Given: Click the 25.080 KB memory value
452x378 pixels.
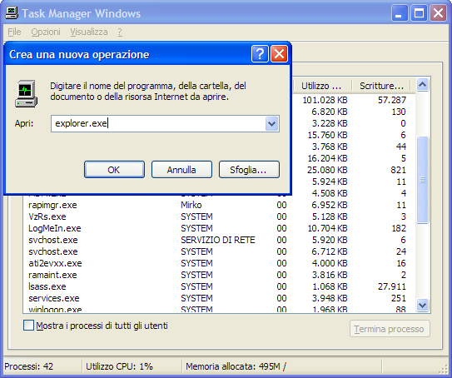Looking at the screenshot, I should [x=327, y=170].
